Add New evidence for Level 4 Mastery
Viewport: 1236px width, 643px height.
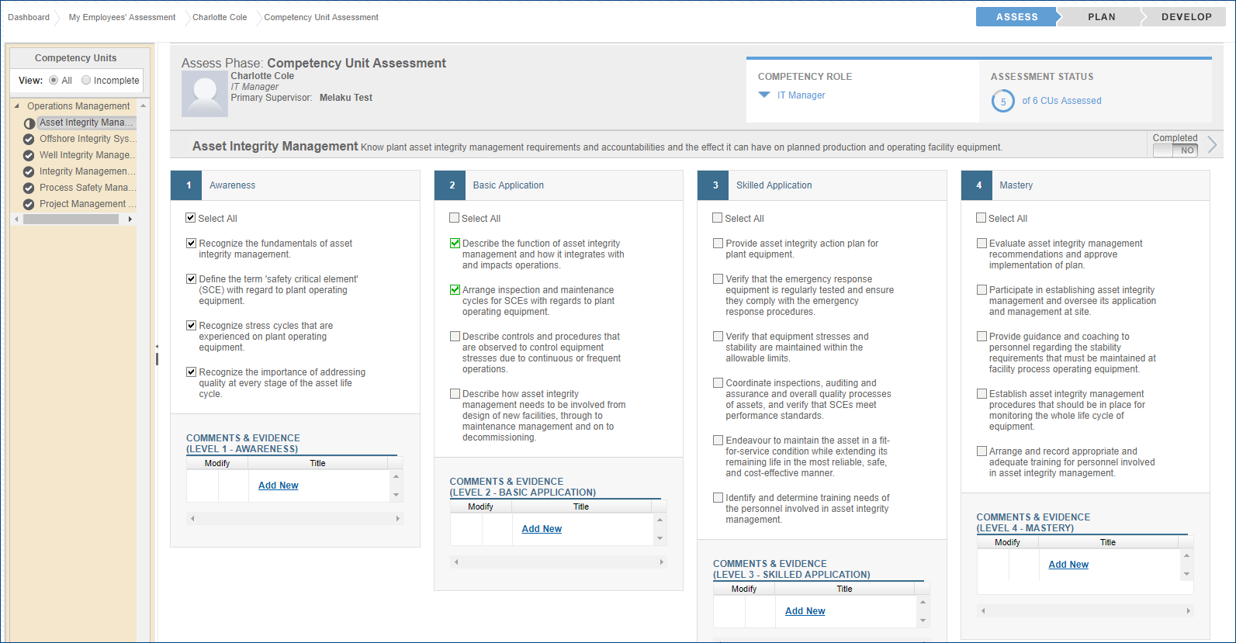tap(1068, 565)
